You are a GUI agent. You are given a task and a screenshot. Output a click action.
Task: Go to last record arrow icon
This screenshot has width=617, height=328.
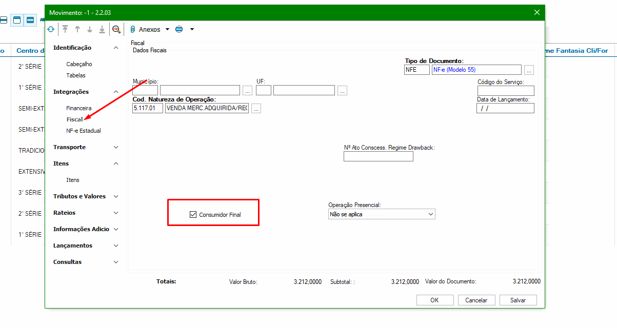[102, 29]
